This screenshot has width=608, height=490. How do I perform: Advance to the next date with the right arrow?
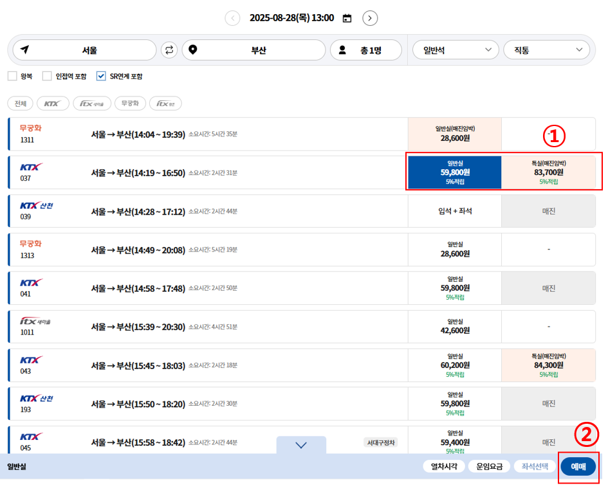[x=370, y=18]
